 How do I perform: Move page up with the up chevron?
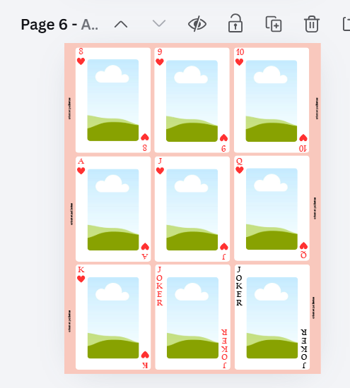click(x=121, y=24)
